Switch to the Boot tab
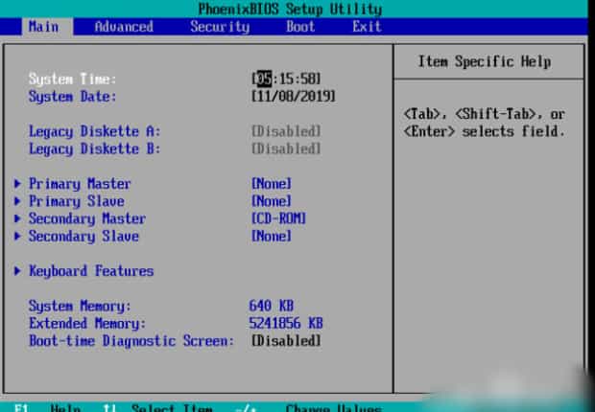Image resolution: width=595 pixels, height=412 pixels. coord(300,27)
